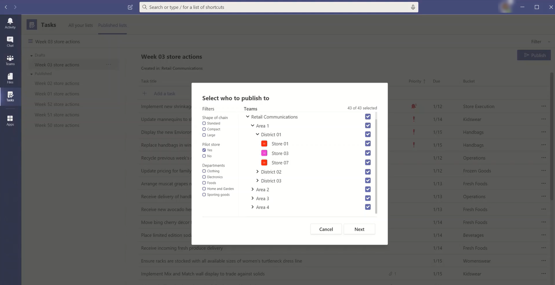
Task: Check Pilot store No filter
Action: [204, 156]
